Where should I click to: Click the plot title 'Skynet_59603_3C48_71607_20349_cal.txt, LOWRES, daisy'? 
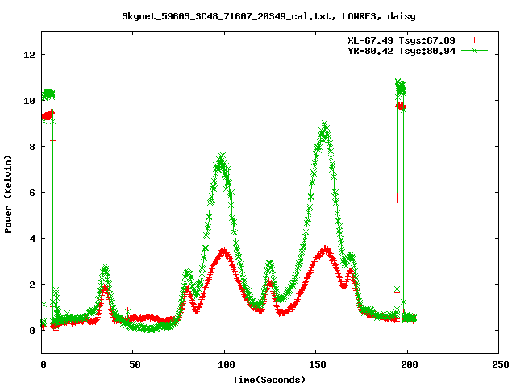[x=268, y=16]
